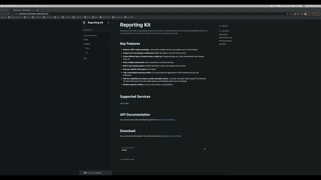Open the Help menu
The width and height of the screenshot is (321, 180).
43,6
